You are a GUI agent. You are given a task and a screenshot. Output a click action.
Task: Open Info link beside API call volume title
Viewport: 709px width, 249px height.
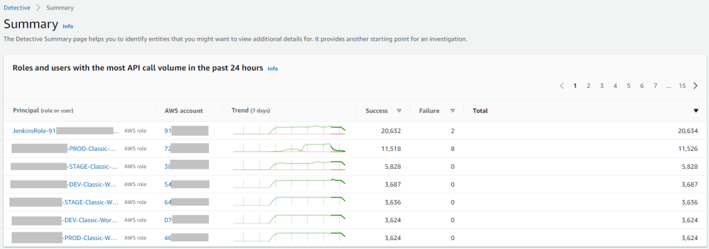[273, 68]
